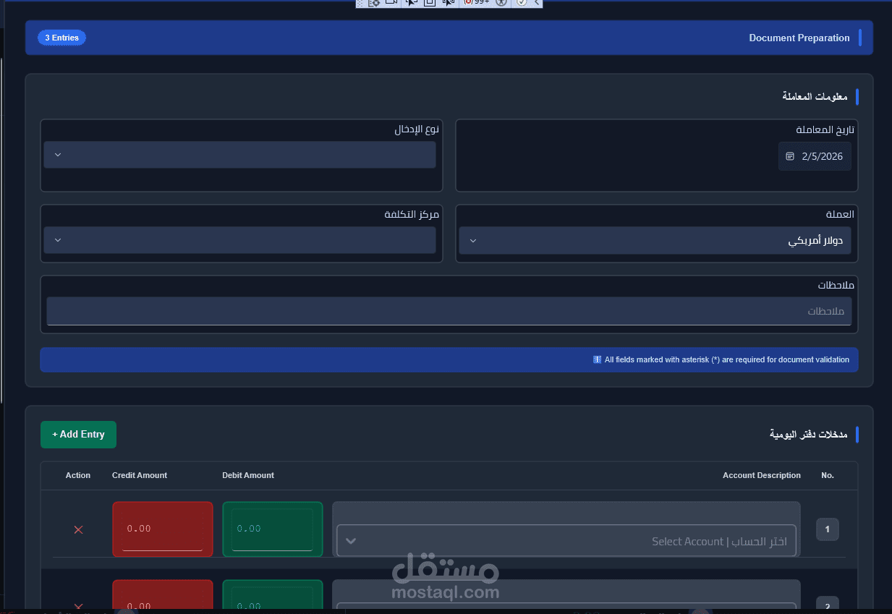This screenshot has height=614, width=892.
Task: Click the required fields asterisk notice banner
Action: (x=449, y=359)
